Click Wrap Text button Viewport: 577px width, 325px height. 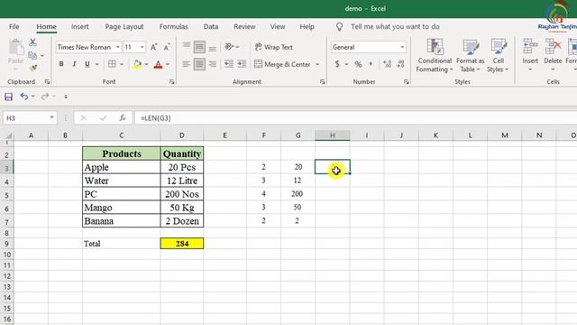[x=273, y=47]
